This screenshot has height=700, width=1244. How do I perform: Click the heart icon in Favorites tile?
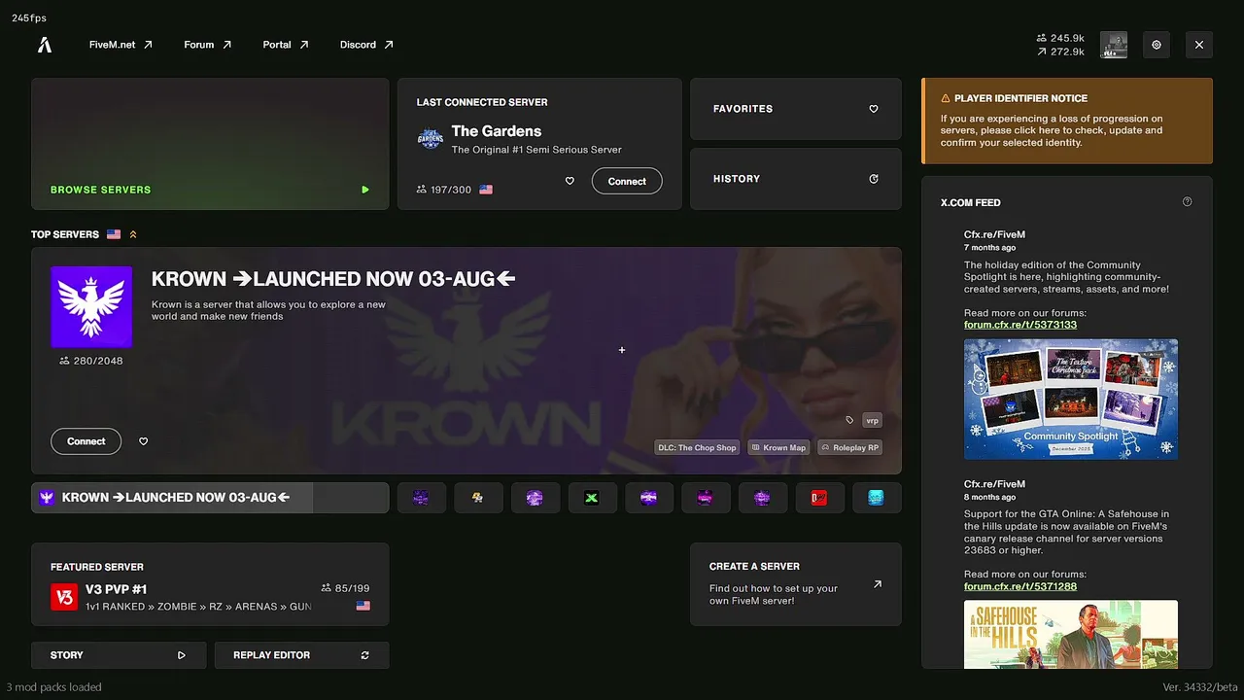tap(874, 109)
